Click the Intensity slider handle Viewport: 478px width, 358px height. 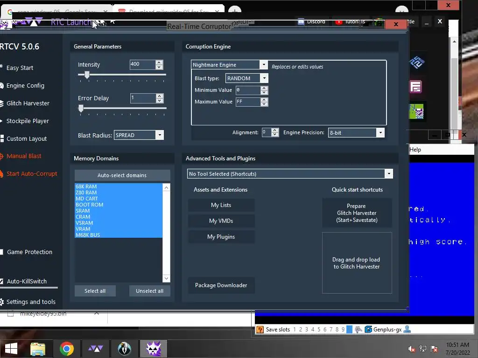[x=87, y=75]
